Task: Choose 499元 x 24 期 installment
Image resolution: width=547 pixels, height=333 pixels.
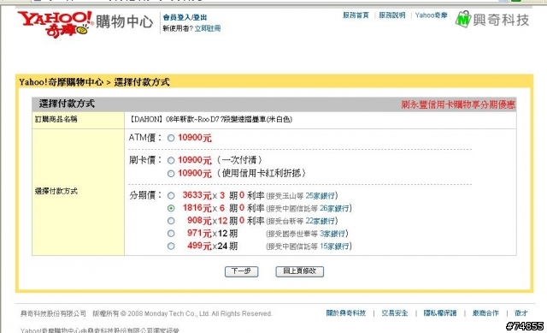Action: pos(171,246)
